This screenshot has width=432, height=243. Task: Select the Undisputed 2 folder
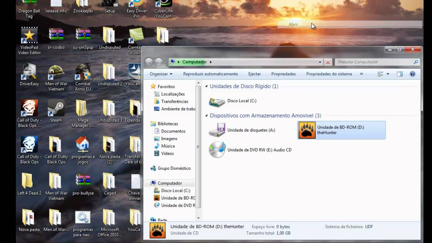(110, 75)
